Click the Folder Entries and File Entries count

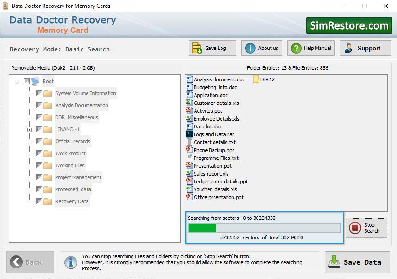pos(287,68)
